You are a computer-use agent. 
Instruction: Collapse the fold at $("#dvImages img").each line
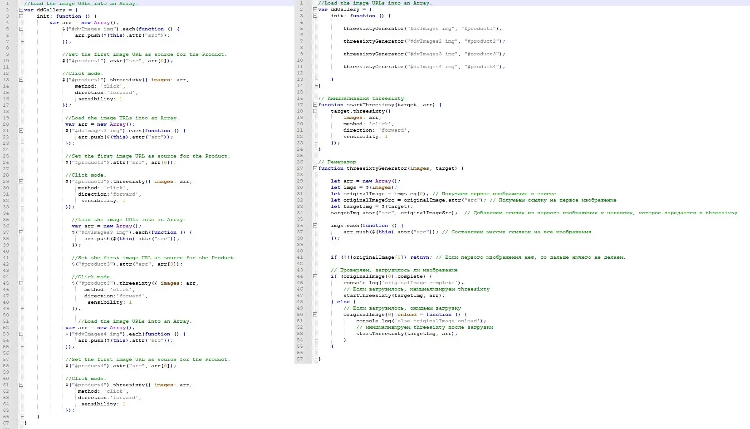pyautogui.click(x=21, y=29)
